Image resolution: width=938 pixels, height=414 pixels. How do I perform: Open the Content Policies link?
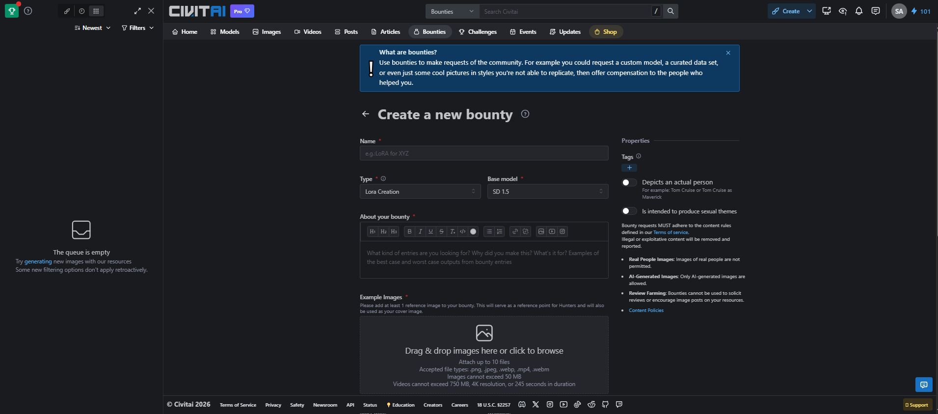coord(646,310)
